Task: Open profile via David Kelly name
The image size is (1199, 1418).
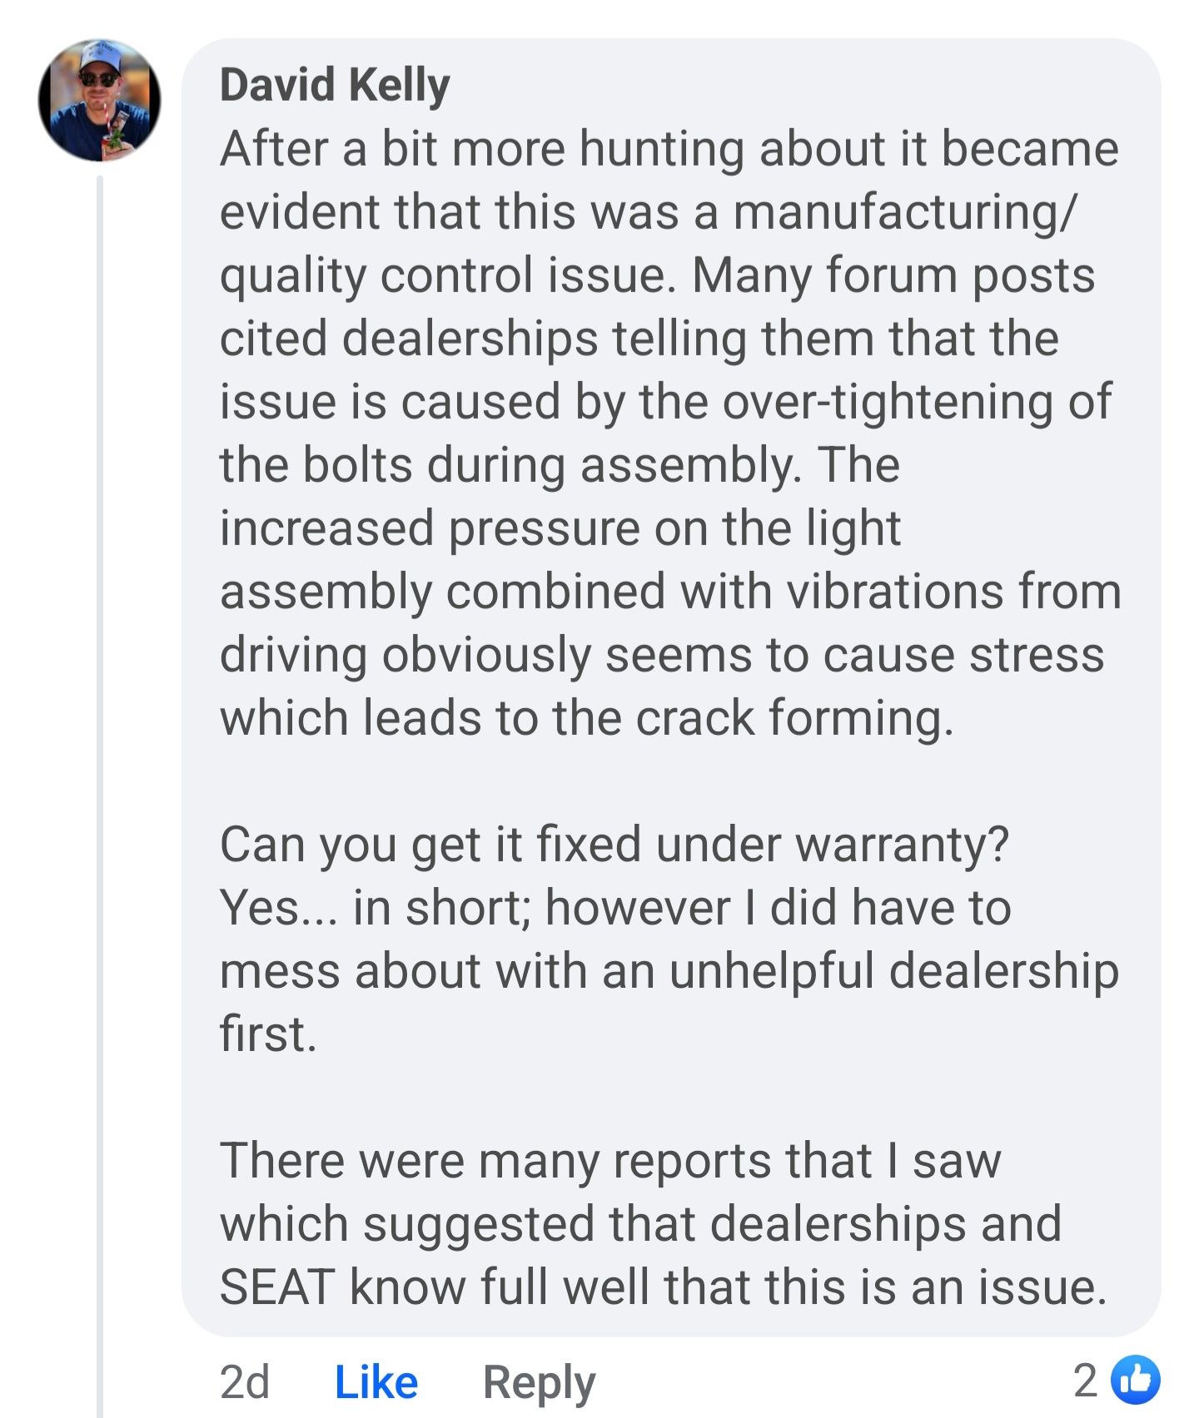Action: click(335, 85)
